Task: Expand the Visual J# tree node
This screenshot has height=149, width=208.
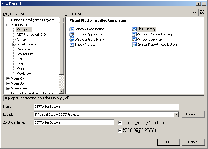Action: point(8,84)
